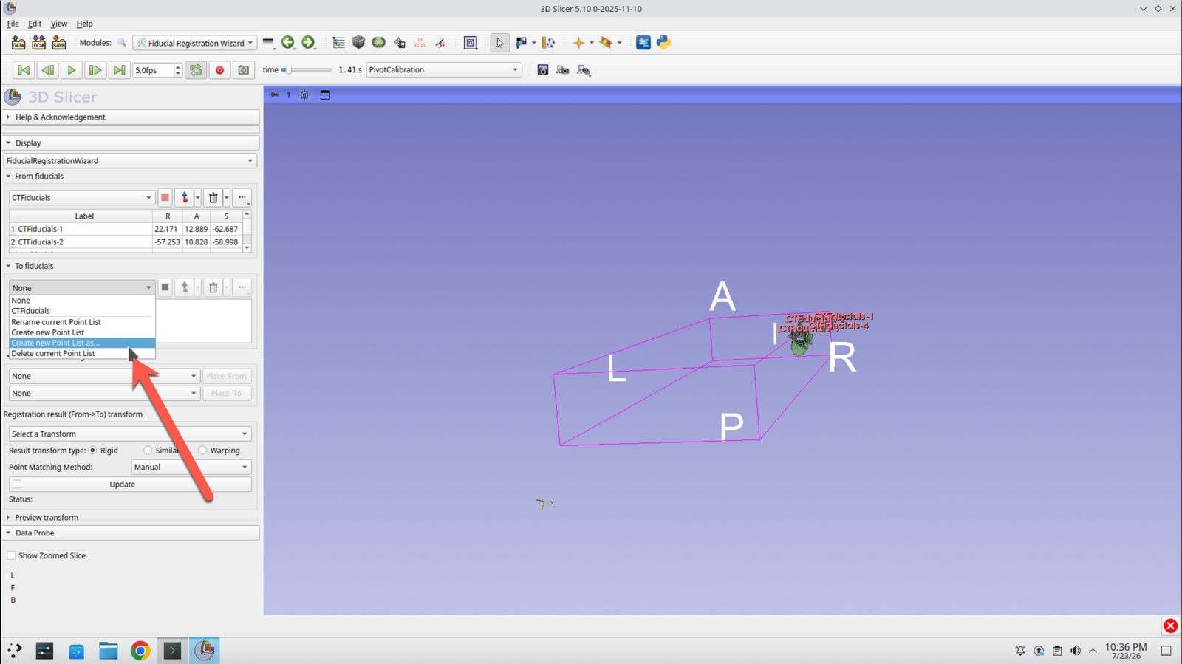Open the Python console icon
The height and width of the screenshot is (664, 1182).
point(663,43)
